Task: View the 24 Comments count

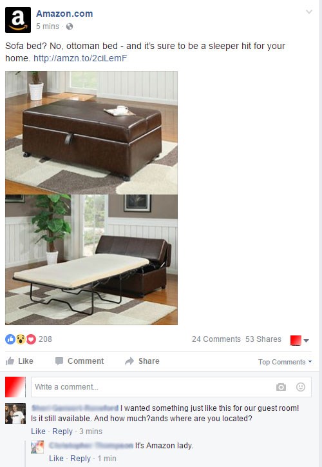Action: pos(216,339)
